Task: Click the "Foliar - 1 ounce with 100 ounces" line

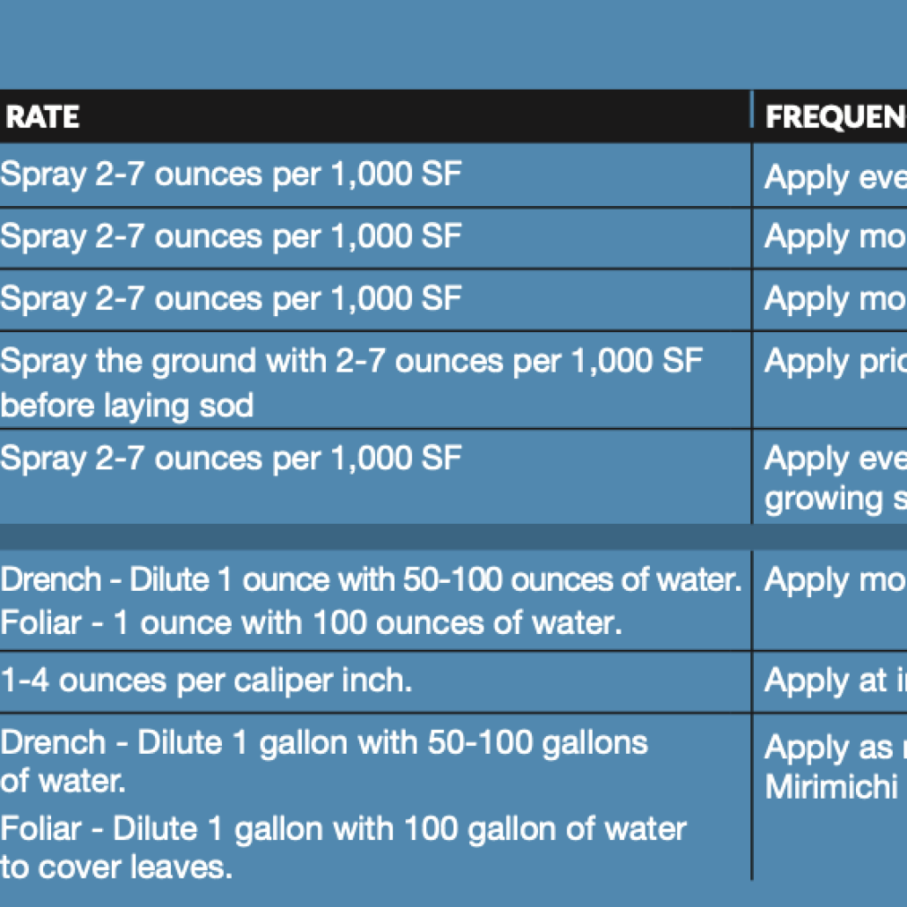Action: (x=311, y=623)
